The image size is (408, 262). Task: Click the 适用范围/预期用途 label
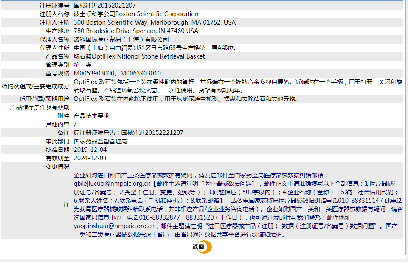click(x=44, y=99)
